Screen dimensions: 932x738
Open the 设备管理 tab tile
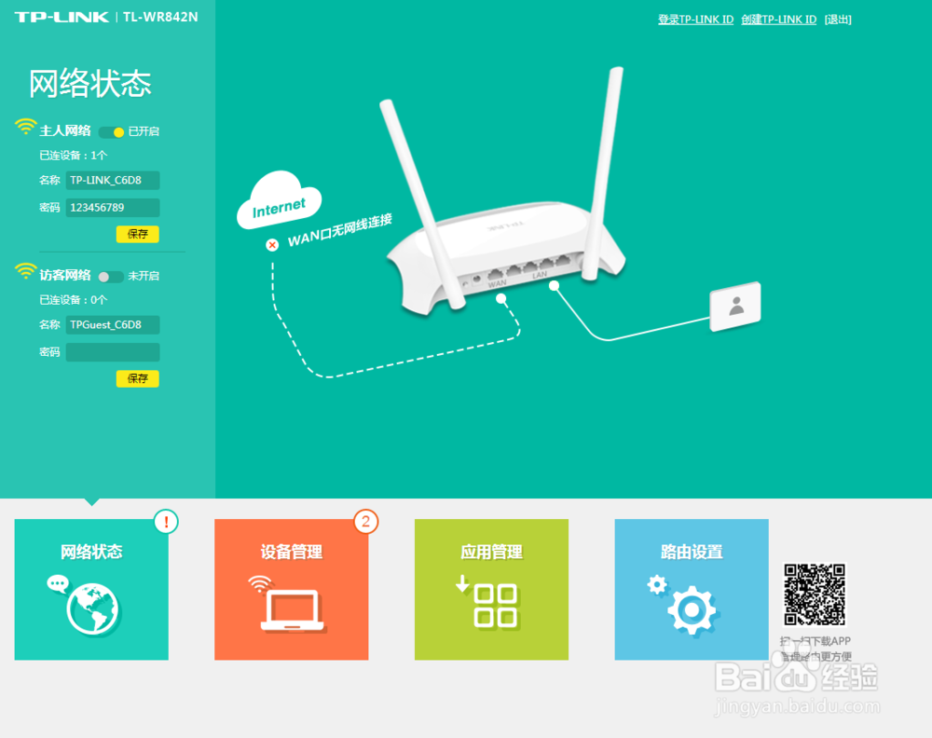(x=291, y=590)
